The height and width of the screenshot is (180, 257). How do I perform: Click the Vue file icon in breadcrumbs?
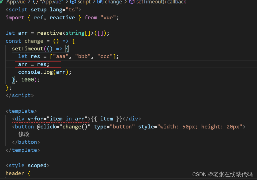pos(1,2)
